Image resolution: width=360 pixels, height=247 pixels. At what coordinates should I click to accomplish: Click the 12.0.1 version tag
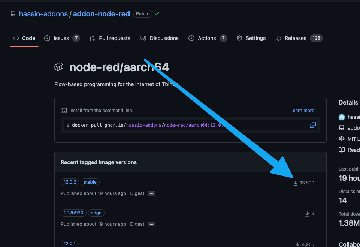point(70,243)
